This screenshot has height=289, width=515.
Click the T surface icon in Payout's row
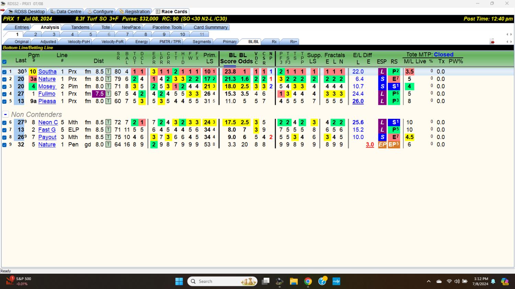[x=108, y=137]
